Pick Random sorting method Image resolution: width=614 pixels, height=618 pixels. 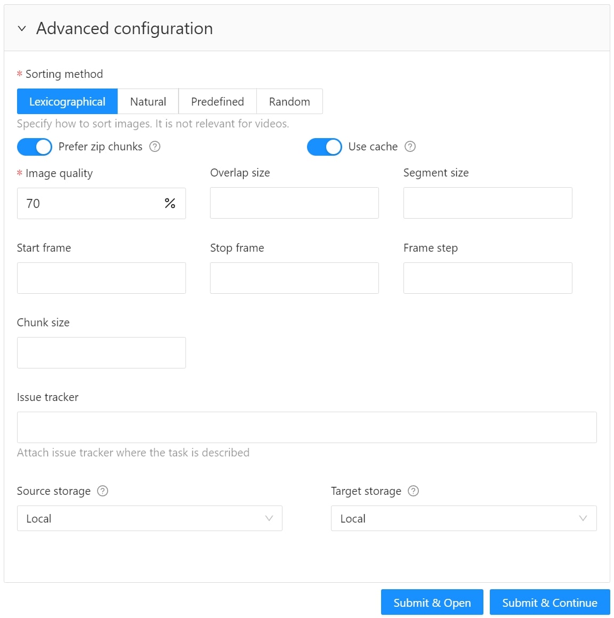[289, 101]
